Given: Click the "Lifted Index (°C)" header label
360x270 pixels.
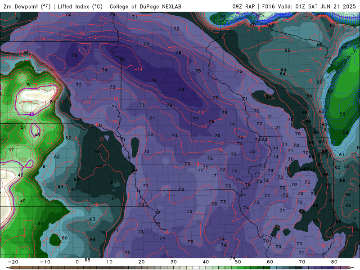Looking at the screenshot, I should point(80,6).
